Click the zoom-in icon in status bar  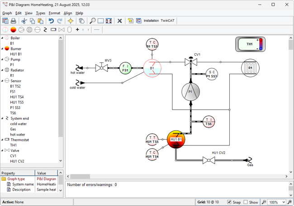click(x=289, y=202)
